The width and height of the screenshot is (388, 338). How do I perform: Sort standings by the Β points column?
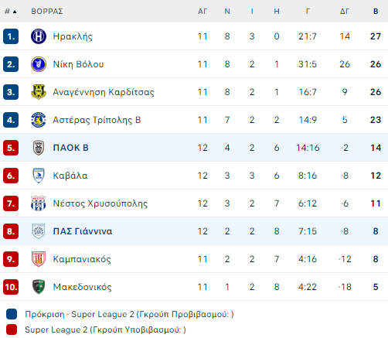[x=376, y=12]
